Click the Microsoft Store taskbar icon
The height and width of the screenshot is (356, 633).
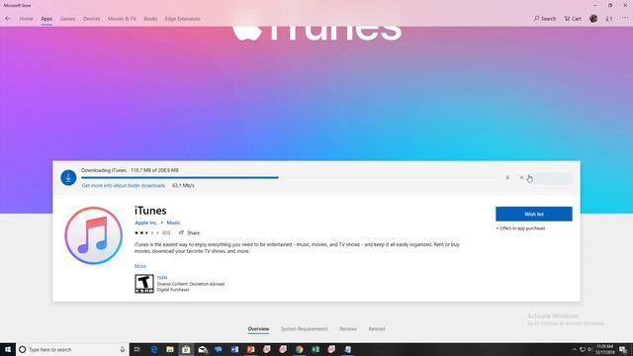[x=186, y=349]
